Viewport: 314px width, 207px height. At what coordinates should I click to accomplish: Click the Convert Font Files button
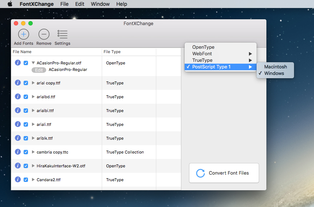pos(224,173)
